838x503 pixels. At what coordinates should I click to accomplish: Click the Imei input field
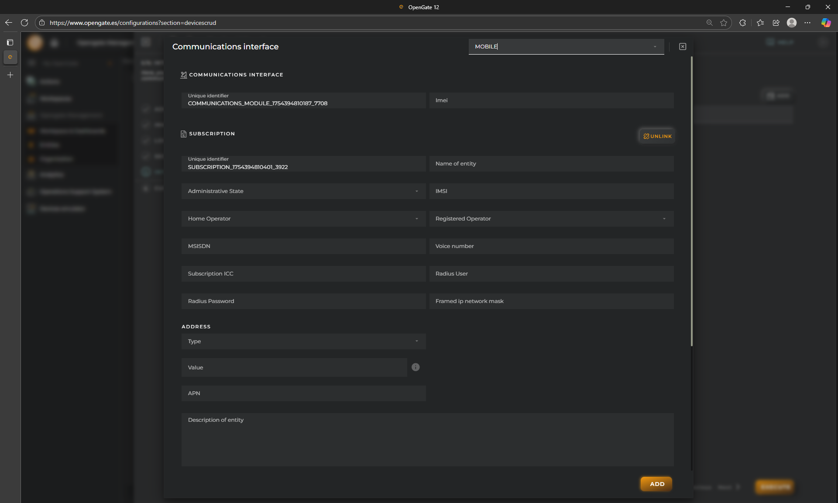pos(551,100)
